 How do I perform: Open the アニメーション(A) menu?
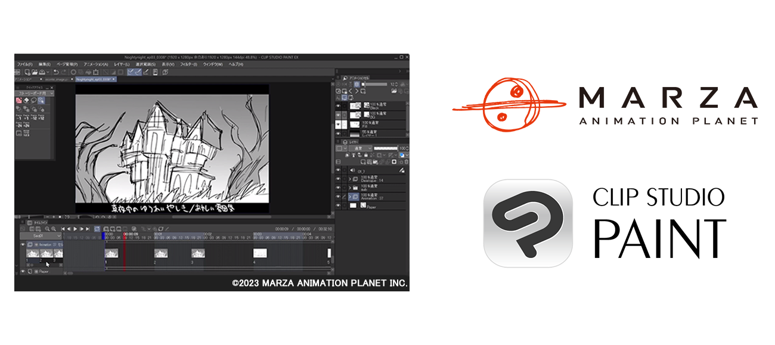click(x=96, y=64)
